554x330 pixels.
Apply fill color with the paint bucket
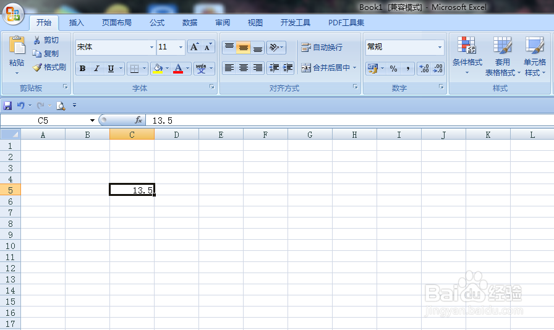pos(157,69)
